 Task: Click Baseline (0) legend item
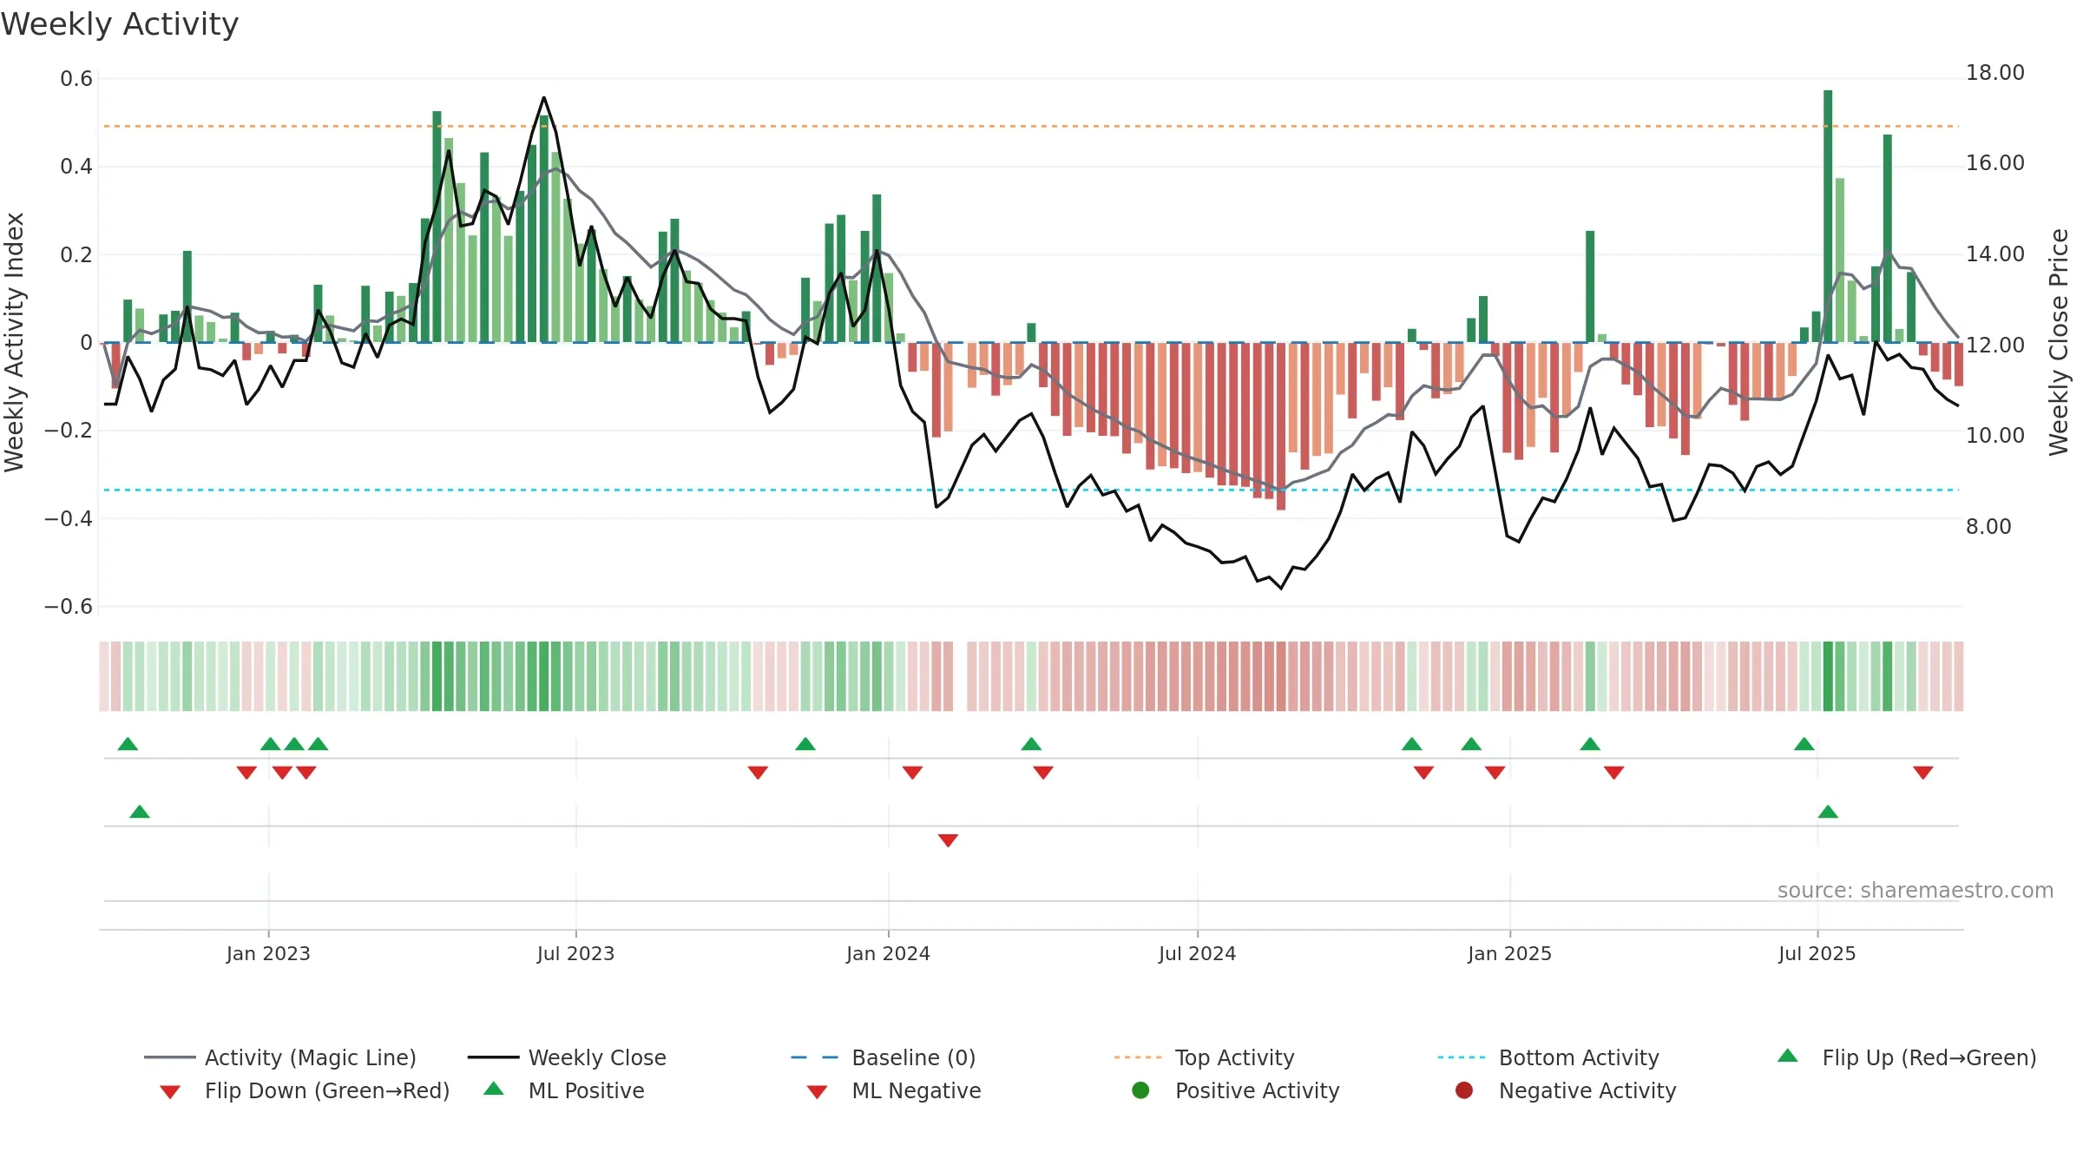point(884,1057)
